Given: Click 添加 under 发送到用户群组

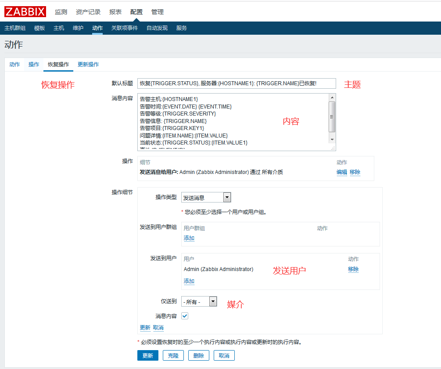Looking at the screenshot, I should pyautogui.click(x=189, y=238).
